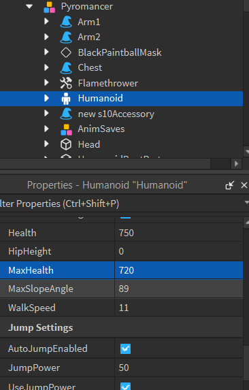This screenshot has height=390, width=249.
Task: Click the BlackPaintballMask diamond icon
Action: click(66, 52)
